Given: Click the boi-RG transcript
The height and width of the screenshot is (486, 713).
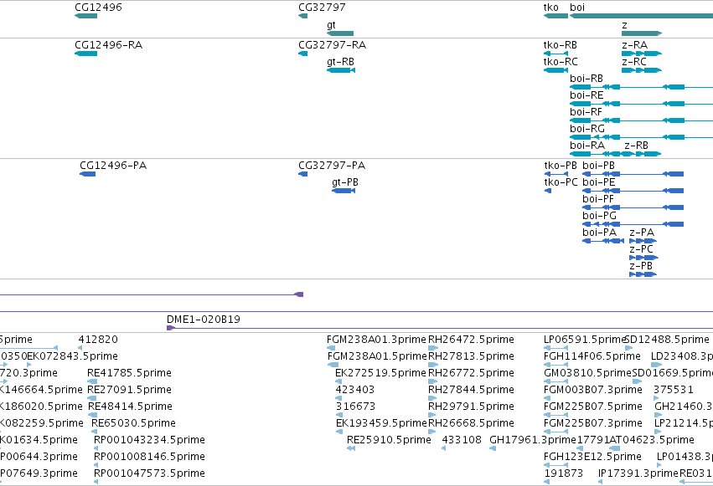Looking at the screenshot, I should coord(641,137).
